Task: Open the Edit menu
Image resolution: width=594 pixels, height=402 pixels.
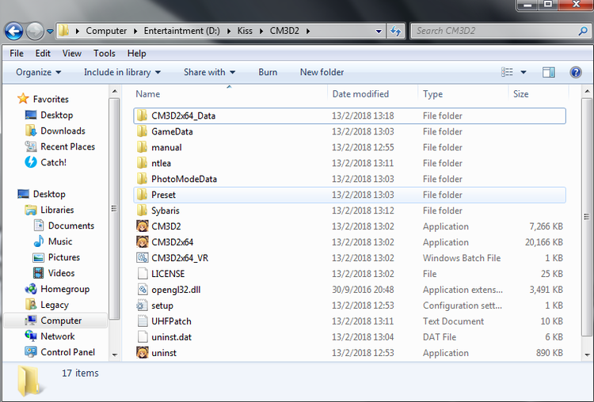Action: pyautogui.click(x=43, y=53)
